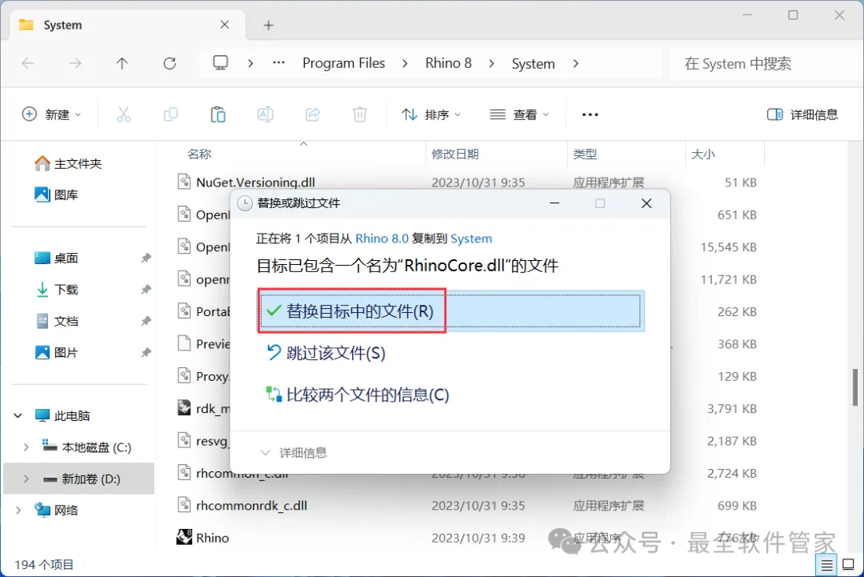Close the replace or skip dialog

646,203
